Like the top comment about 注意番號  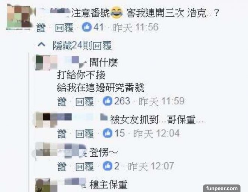click(41, 27)
